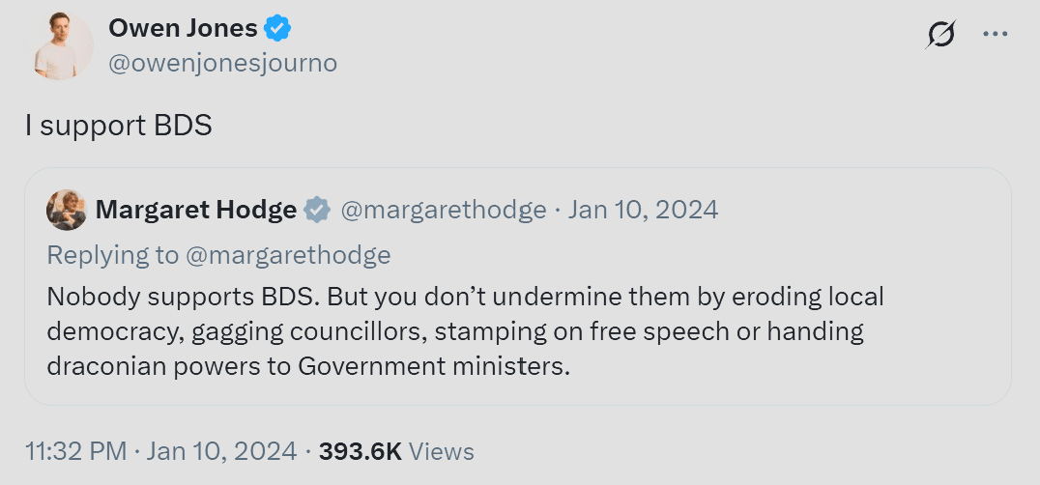Visit the @owenjonesjourno handle link
This screenshot has width=1040, height=485.
222,63
